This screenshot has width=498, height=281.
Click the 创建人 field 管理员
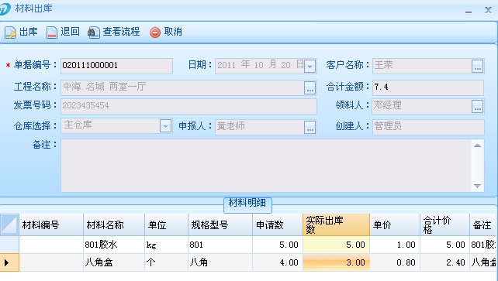point(428,127)
